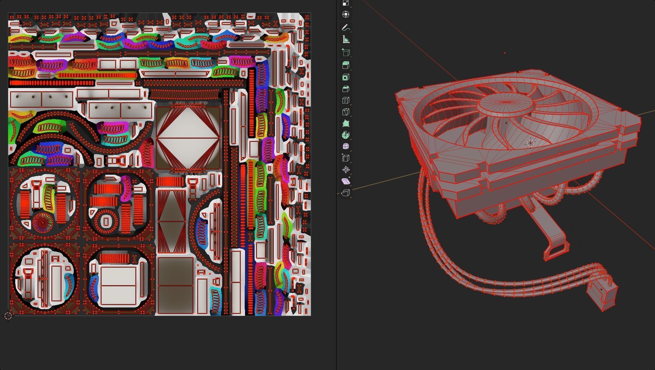
Task: Select the Shear tool
Action: [x=346, y=181]
